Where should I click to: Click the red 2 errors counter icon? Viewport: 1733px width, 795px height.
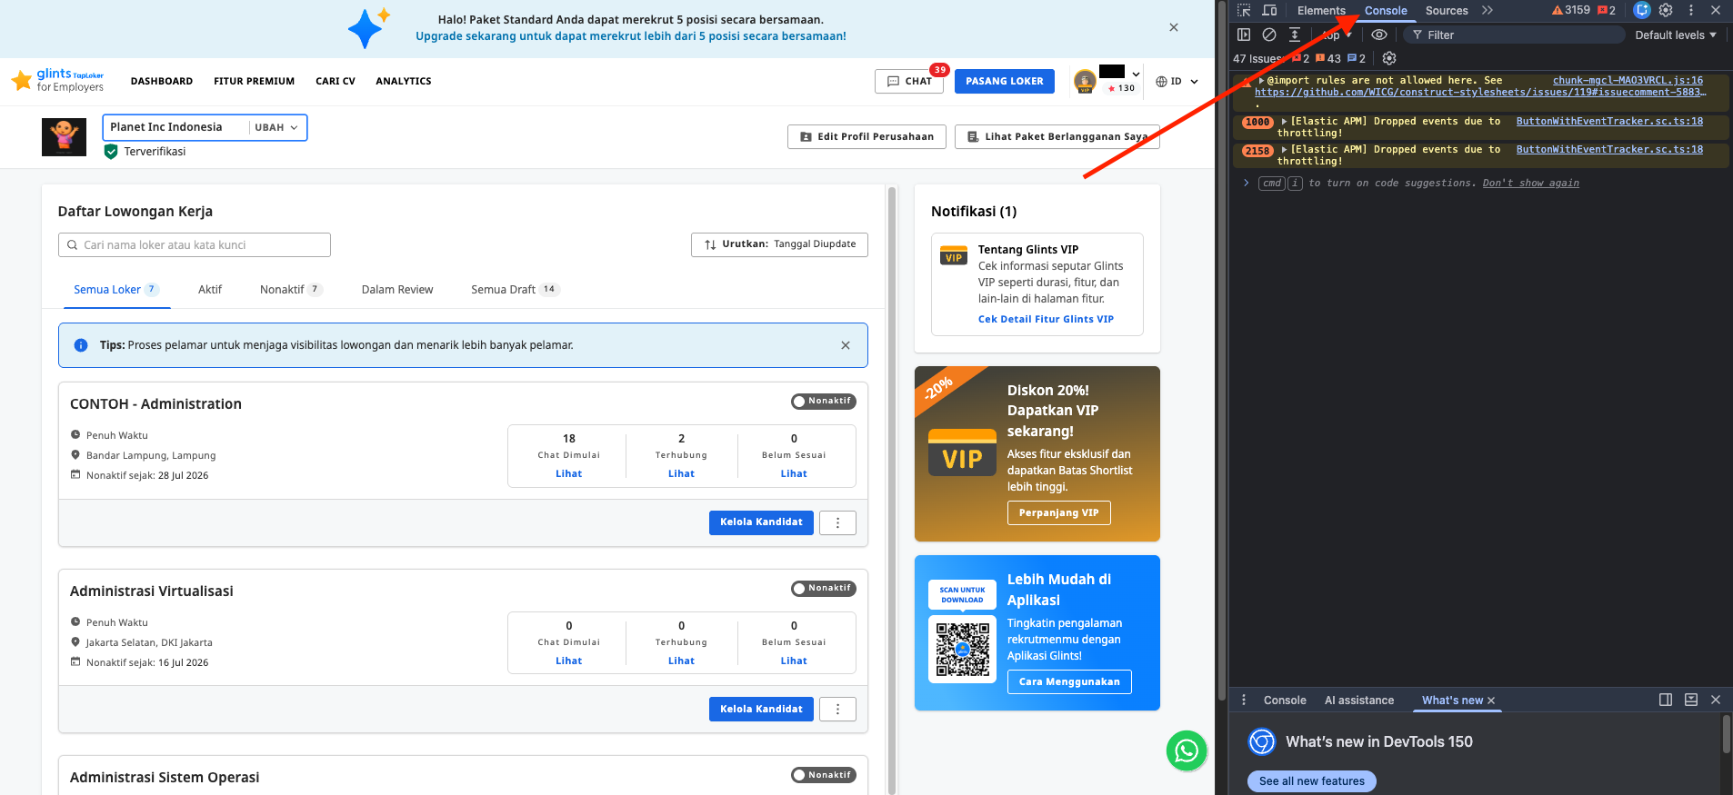point(1607,10)
